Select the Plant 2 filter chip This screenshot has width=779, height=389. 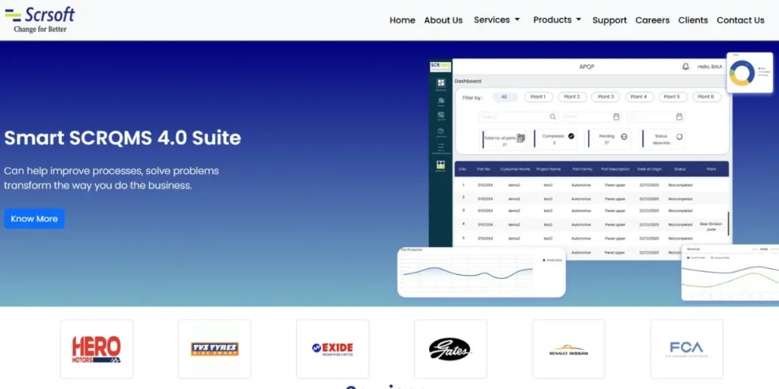(x=572, y=97)
